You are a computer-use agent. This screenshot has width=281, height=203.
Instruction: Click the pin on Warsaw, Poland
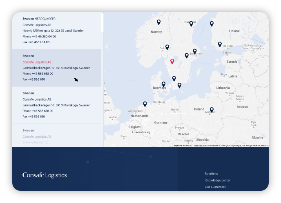[x=212, y=110]
